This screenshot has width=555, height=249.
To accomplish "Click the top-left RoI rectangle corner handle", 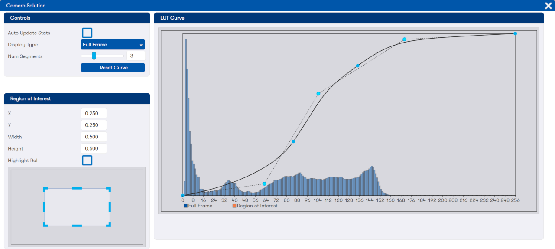I will point(45,190).
